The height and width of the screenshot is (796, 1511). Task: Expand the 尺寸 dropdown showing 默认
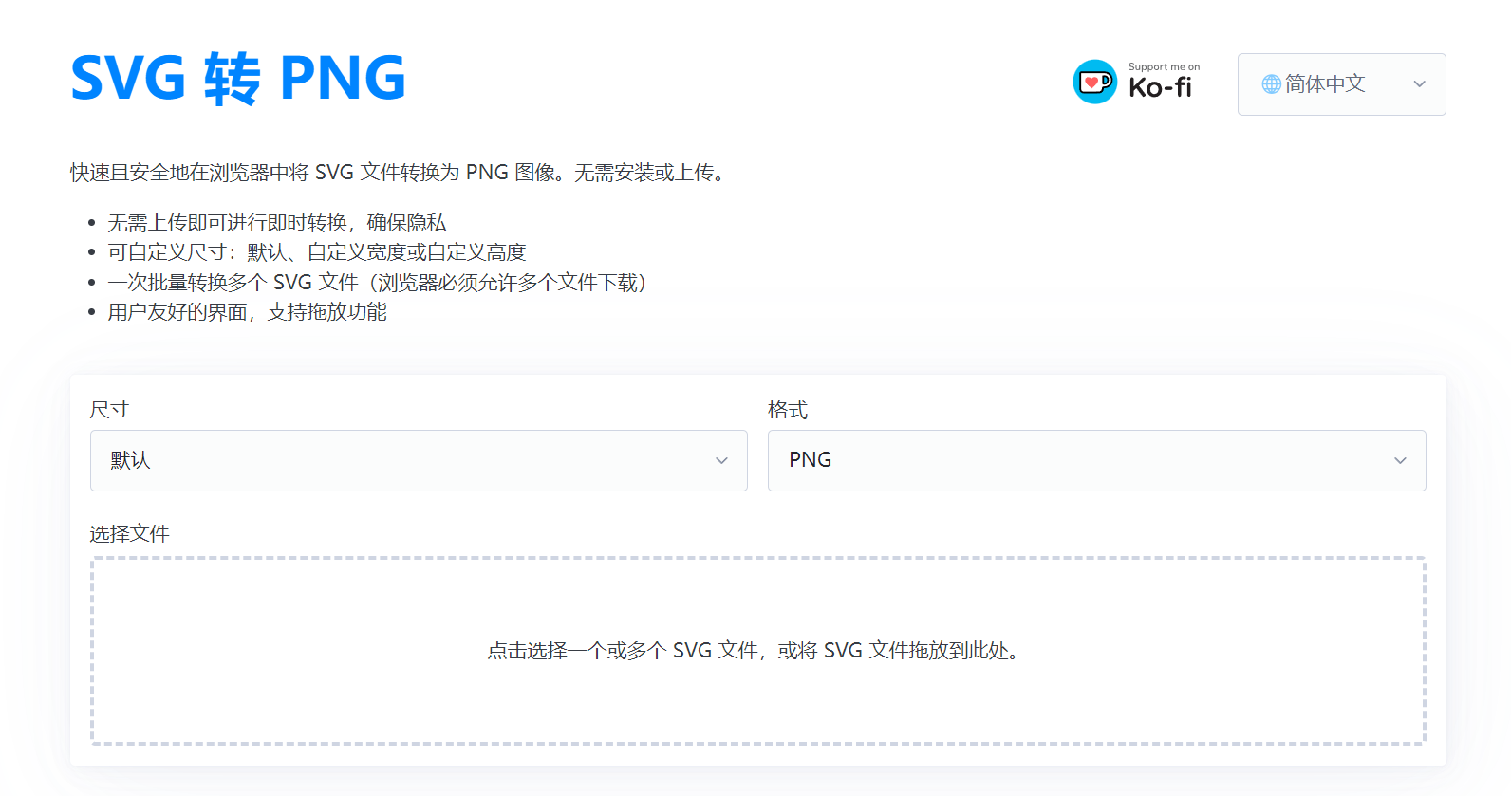(419, 460)
